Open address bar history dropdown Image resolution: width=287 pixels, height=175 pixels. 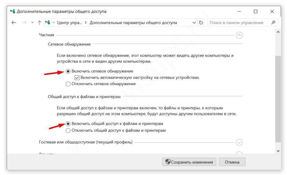194,23
